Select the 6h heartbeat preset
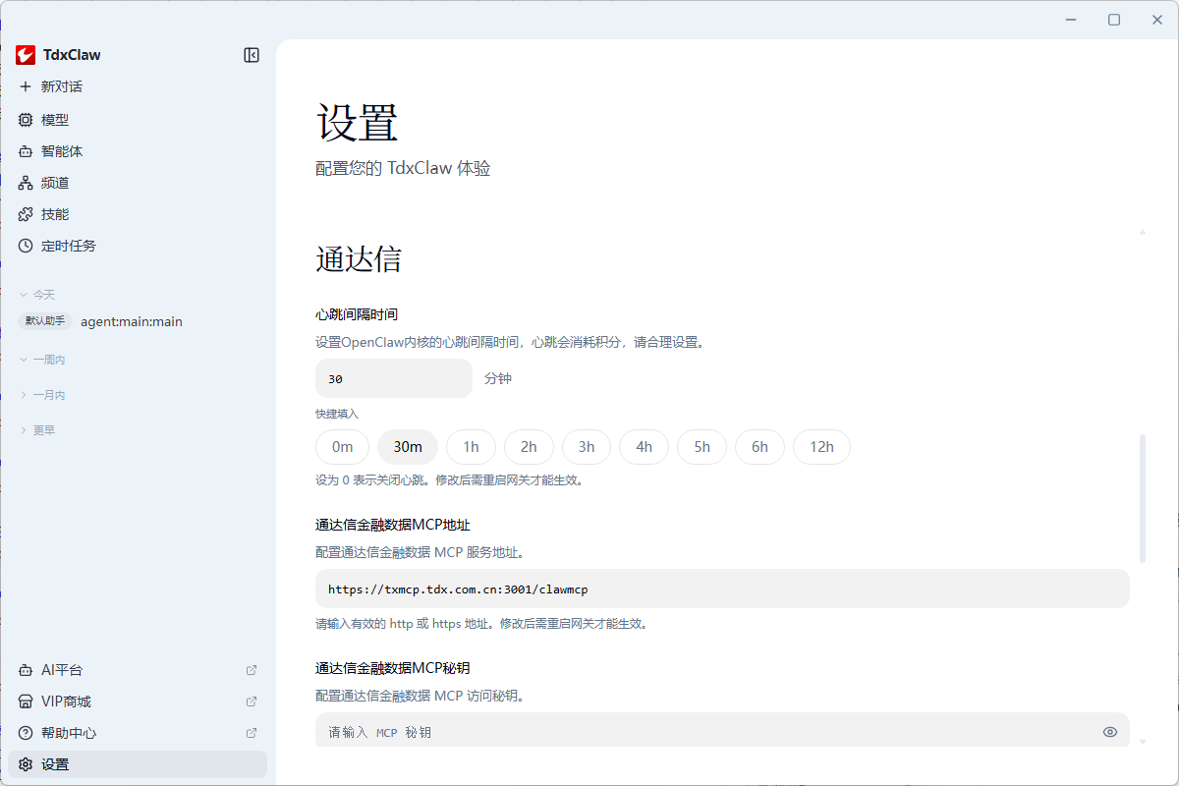The width and height of the screenshot is (1179, 786). (x=759, y=447)
